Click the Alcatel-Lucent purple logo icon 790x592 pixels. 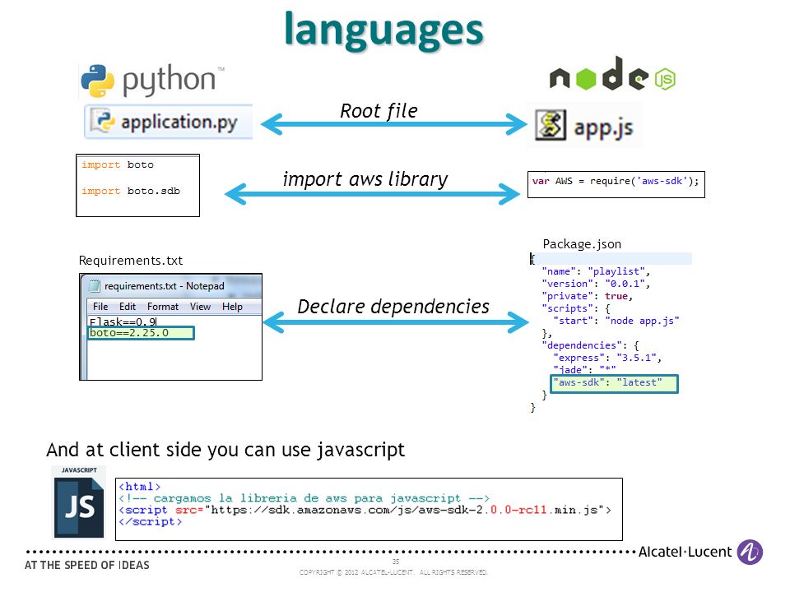pyautogui.click(x=750, y=553)
